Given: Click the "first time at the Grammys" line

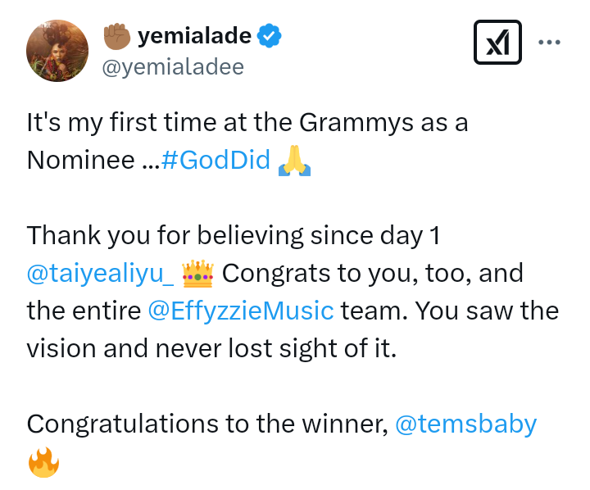Looking at the screenshot, I should click(x=246, y=123).
